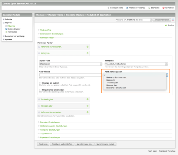Click the green handle on Release Jahr row
Image resolution: width=178 pixels, height=155 pixels.
(88, 106)
